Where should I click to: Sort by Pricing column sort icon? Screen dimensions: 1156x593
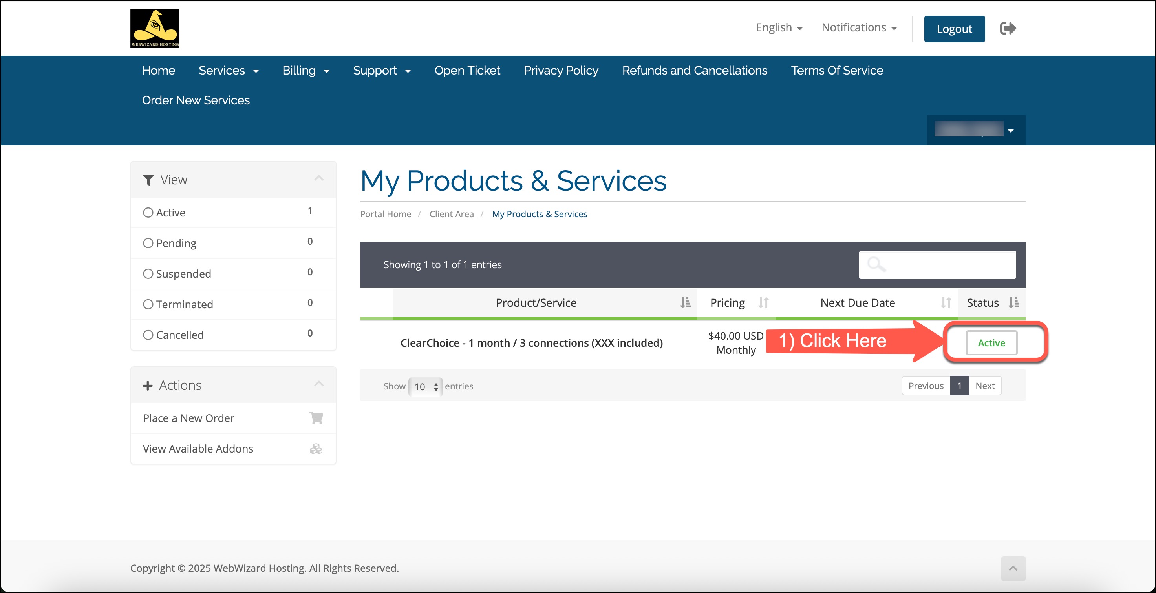pyautogui.click(x=763, y=302)
